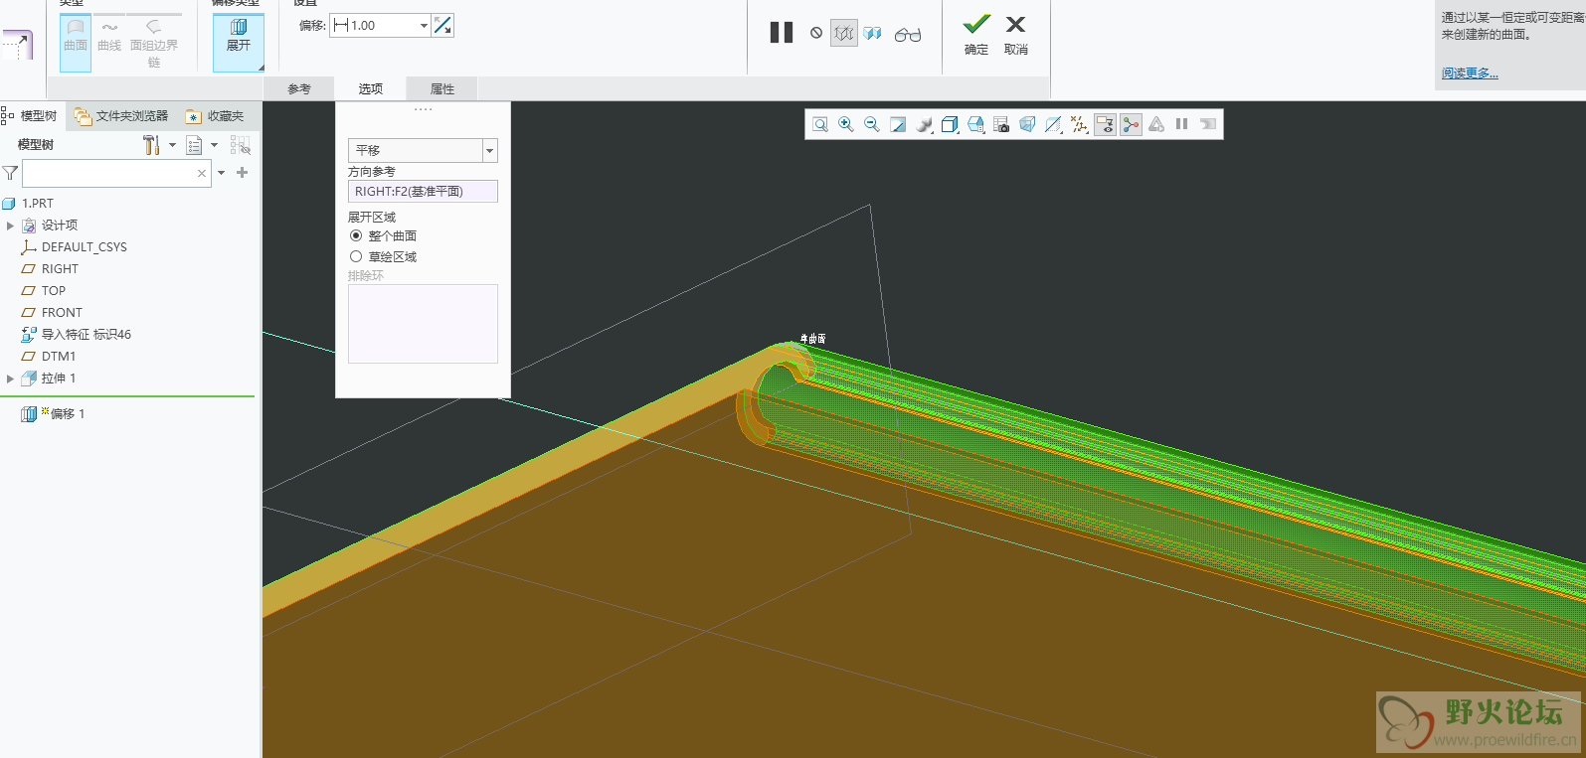Screen dimensions: 1586x758
Task: Switch to the 收藏夹 tab
Action: pos(215,116)
